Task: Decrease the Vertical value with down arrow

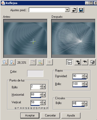Action: pyautogui.click(x=41, y=104)
